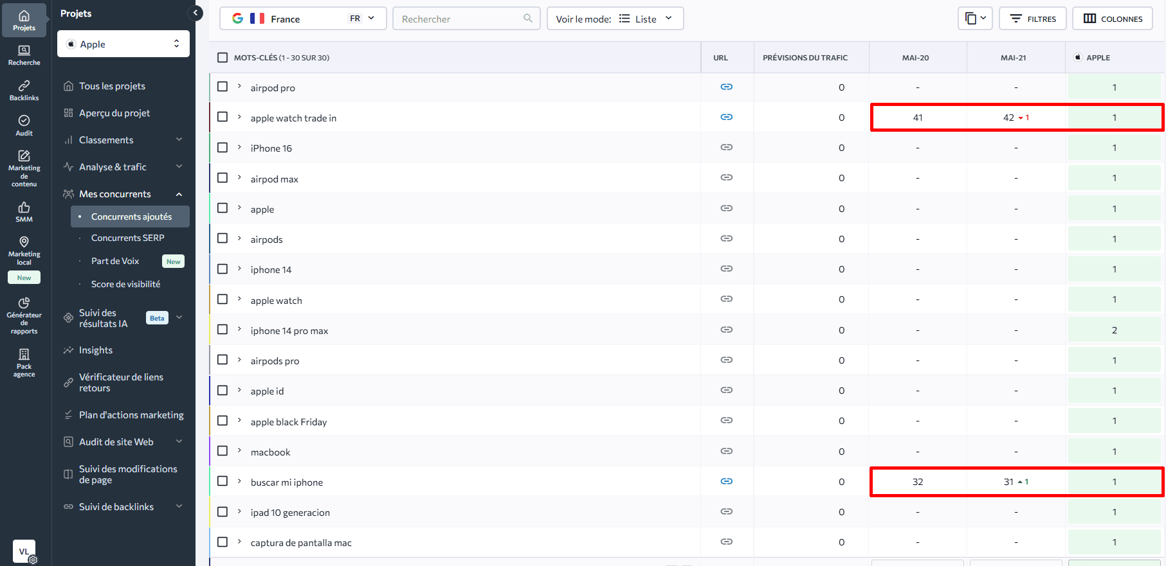The image size is (1166, 566).
Task: Open URL link for airpod pro
Action: (x=727, y=87)
